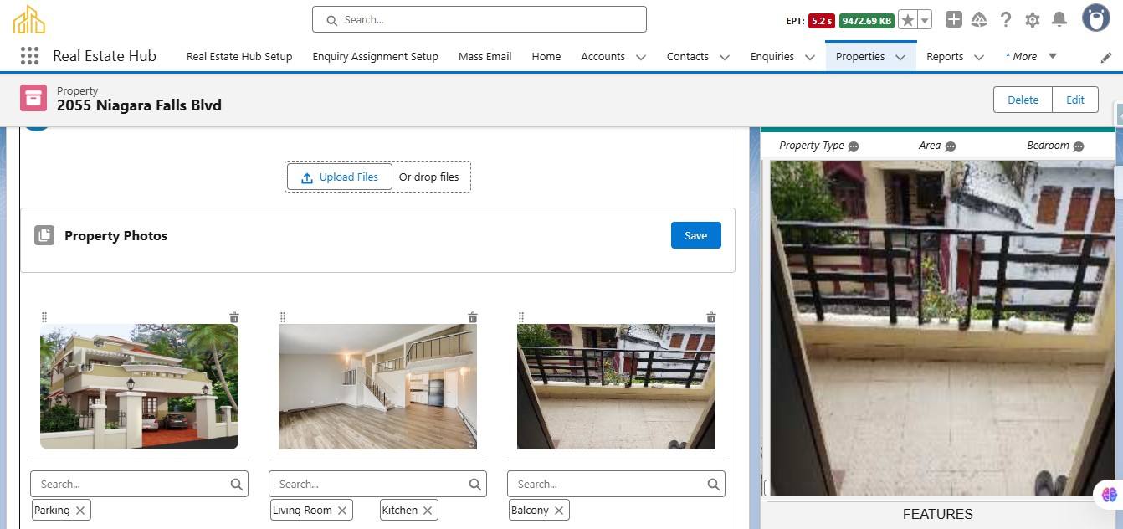Edit navigation with the pencil icon

coord(1105,57)
